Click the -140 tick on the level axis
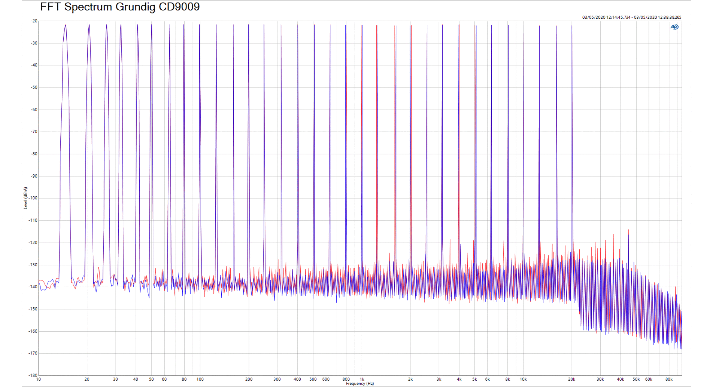 pos(33,287)
